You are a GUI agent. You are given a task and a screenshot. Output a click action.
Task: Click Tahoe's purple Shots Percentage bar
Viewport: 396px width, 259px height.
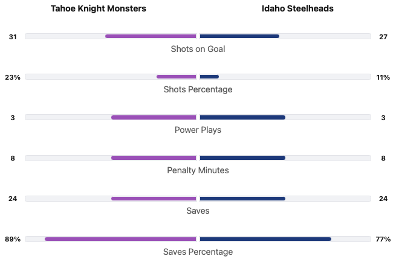click(x=177, y=77)
